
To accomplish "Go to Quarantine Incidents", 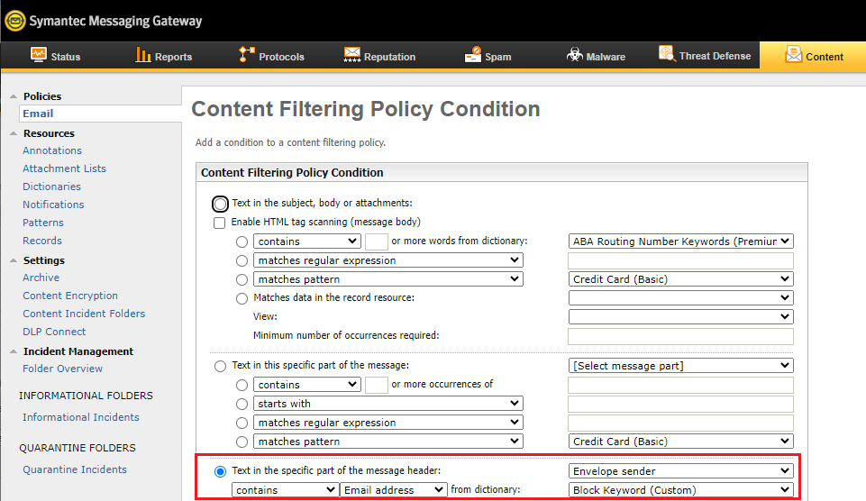I will [75, 469].
